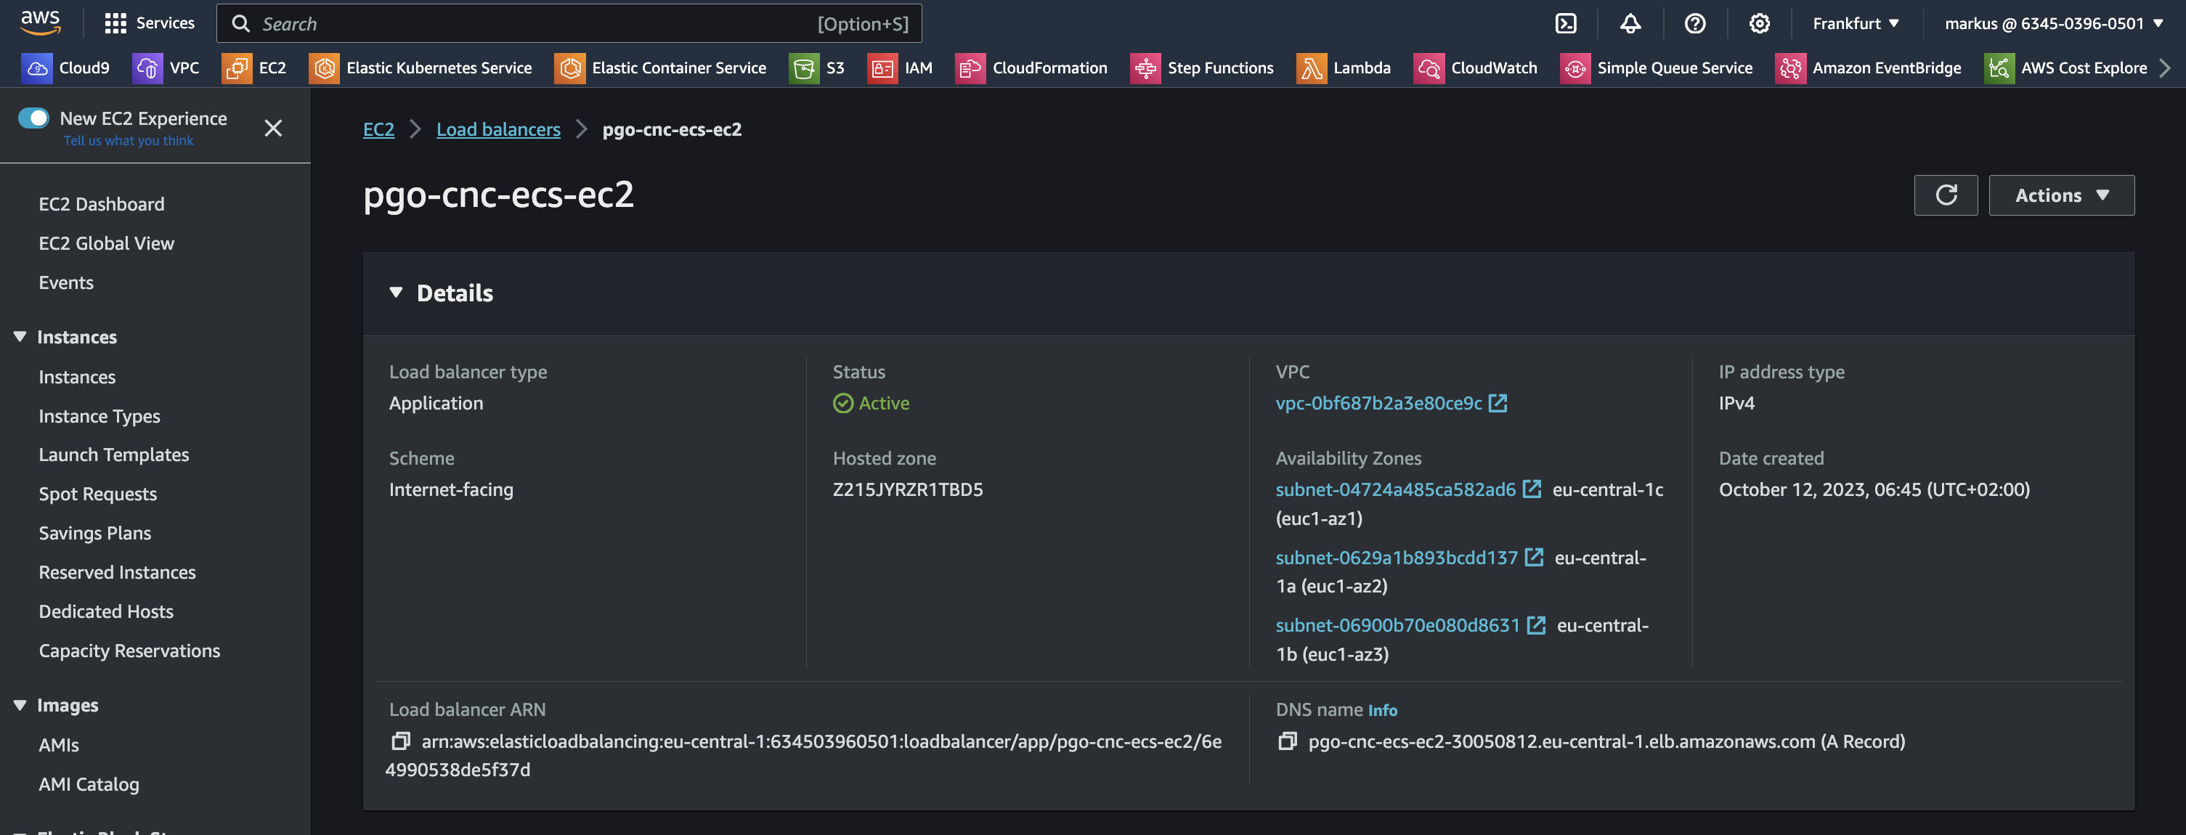
Task: Open Savings Plans in sidebar
Action: 95,533
